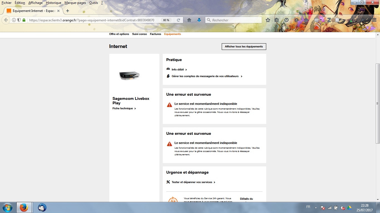Viewport: 380px width, 213px height.
Task: Click the Info débit gauge icon
Action: pos(168,69)
